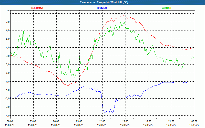Click the 03:00 time axis label
The height and width of the screenshot is (128, 205).
click(x=34, y=121)
